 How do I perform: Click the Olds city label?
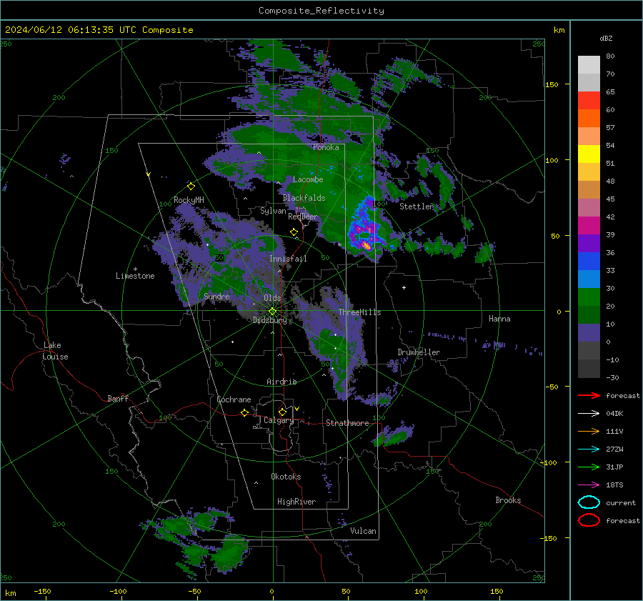(272, 297)
